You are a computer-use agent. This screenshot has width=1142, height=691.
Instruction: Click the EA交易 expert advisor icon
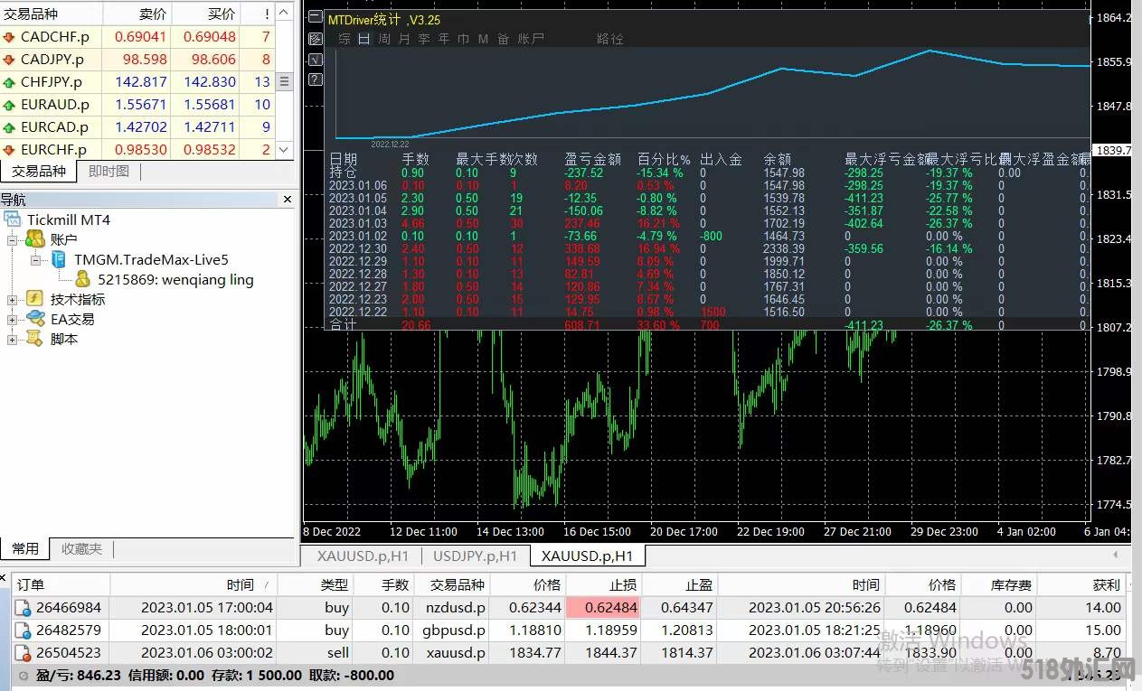pos(35,319)
